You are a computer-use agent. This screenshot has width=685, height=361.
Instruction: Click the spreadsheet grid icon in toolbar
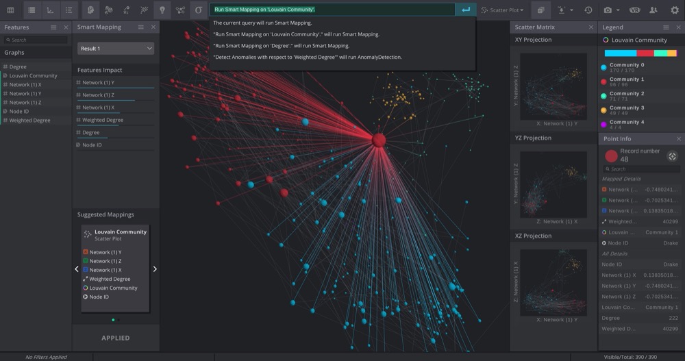pos(10,10)
